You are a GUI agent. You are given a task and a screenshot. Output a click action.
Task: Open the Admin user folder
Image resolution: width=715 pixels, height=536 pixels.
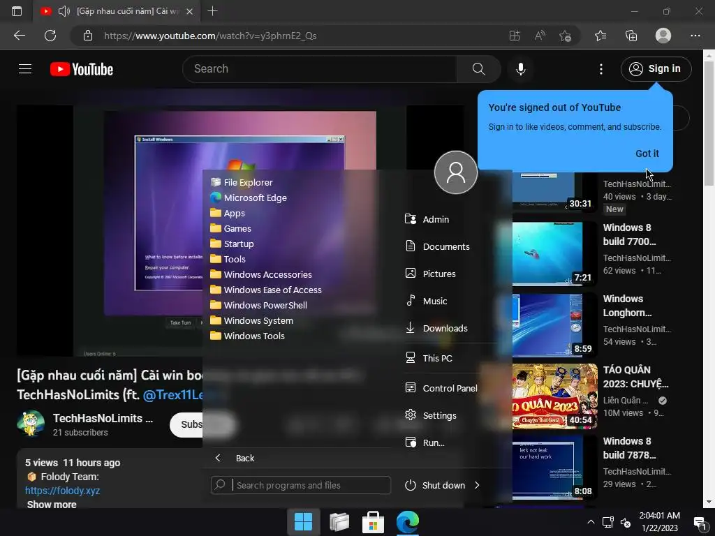coord(427,219)
